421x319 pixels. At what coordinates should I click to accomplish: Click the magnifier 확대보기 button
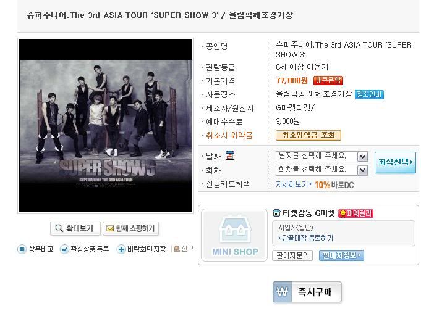coord(75,228)
